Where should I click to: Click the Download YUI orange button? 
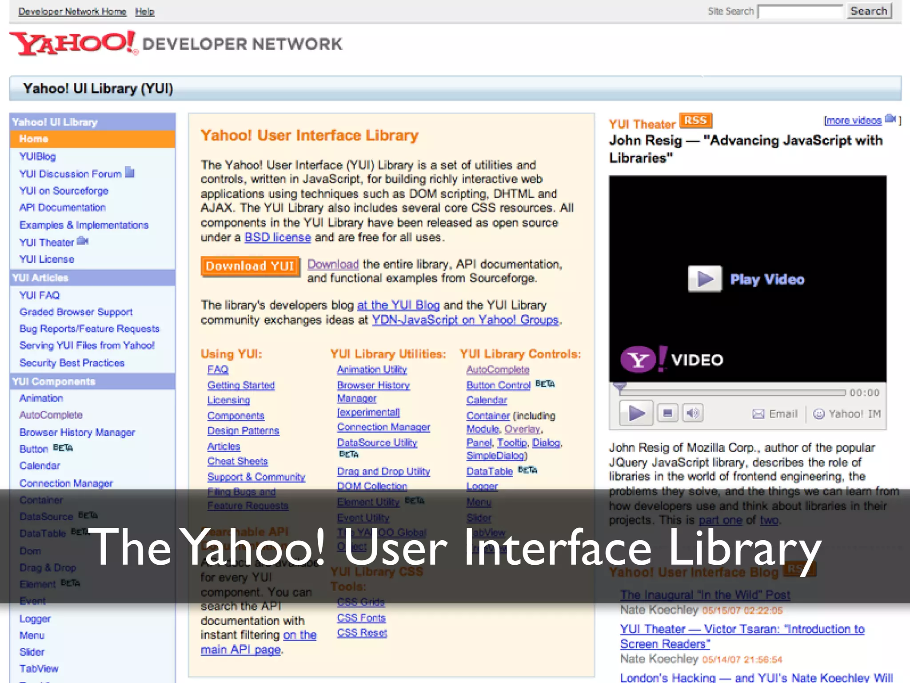pyautogui.click(x=250, y=266)
